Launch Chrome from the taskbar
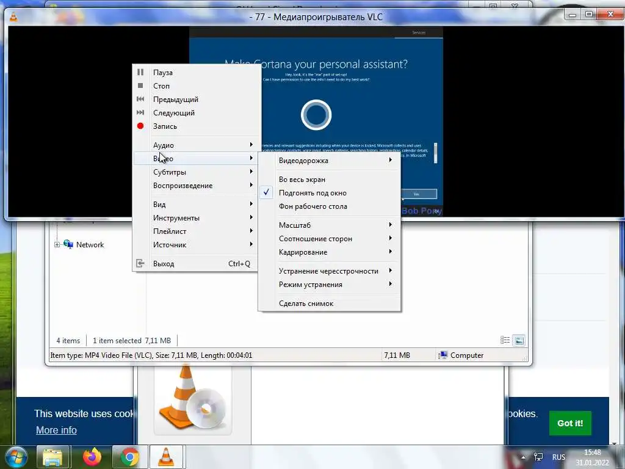 click(x=129, y=457)
